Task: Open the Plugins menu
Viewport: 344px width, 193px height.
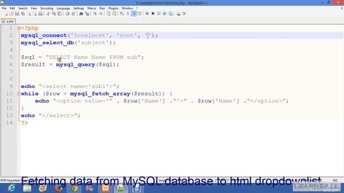Action: point(113,8)
